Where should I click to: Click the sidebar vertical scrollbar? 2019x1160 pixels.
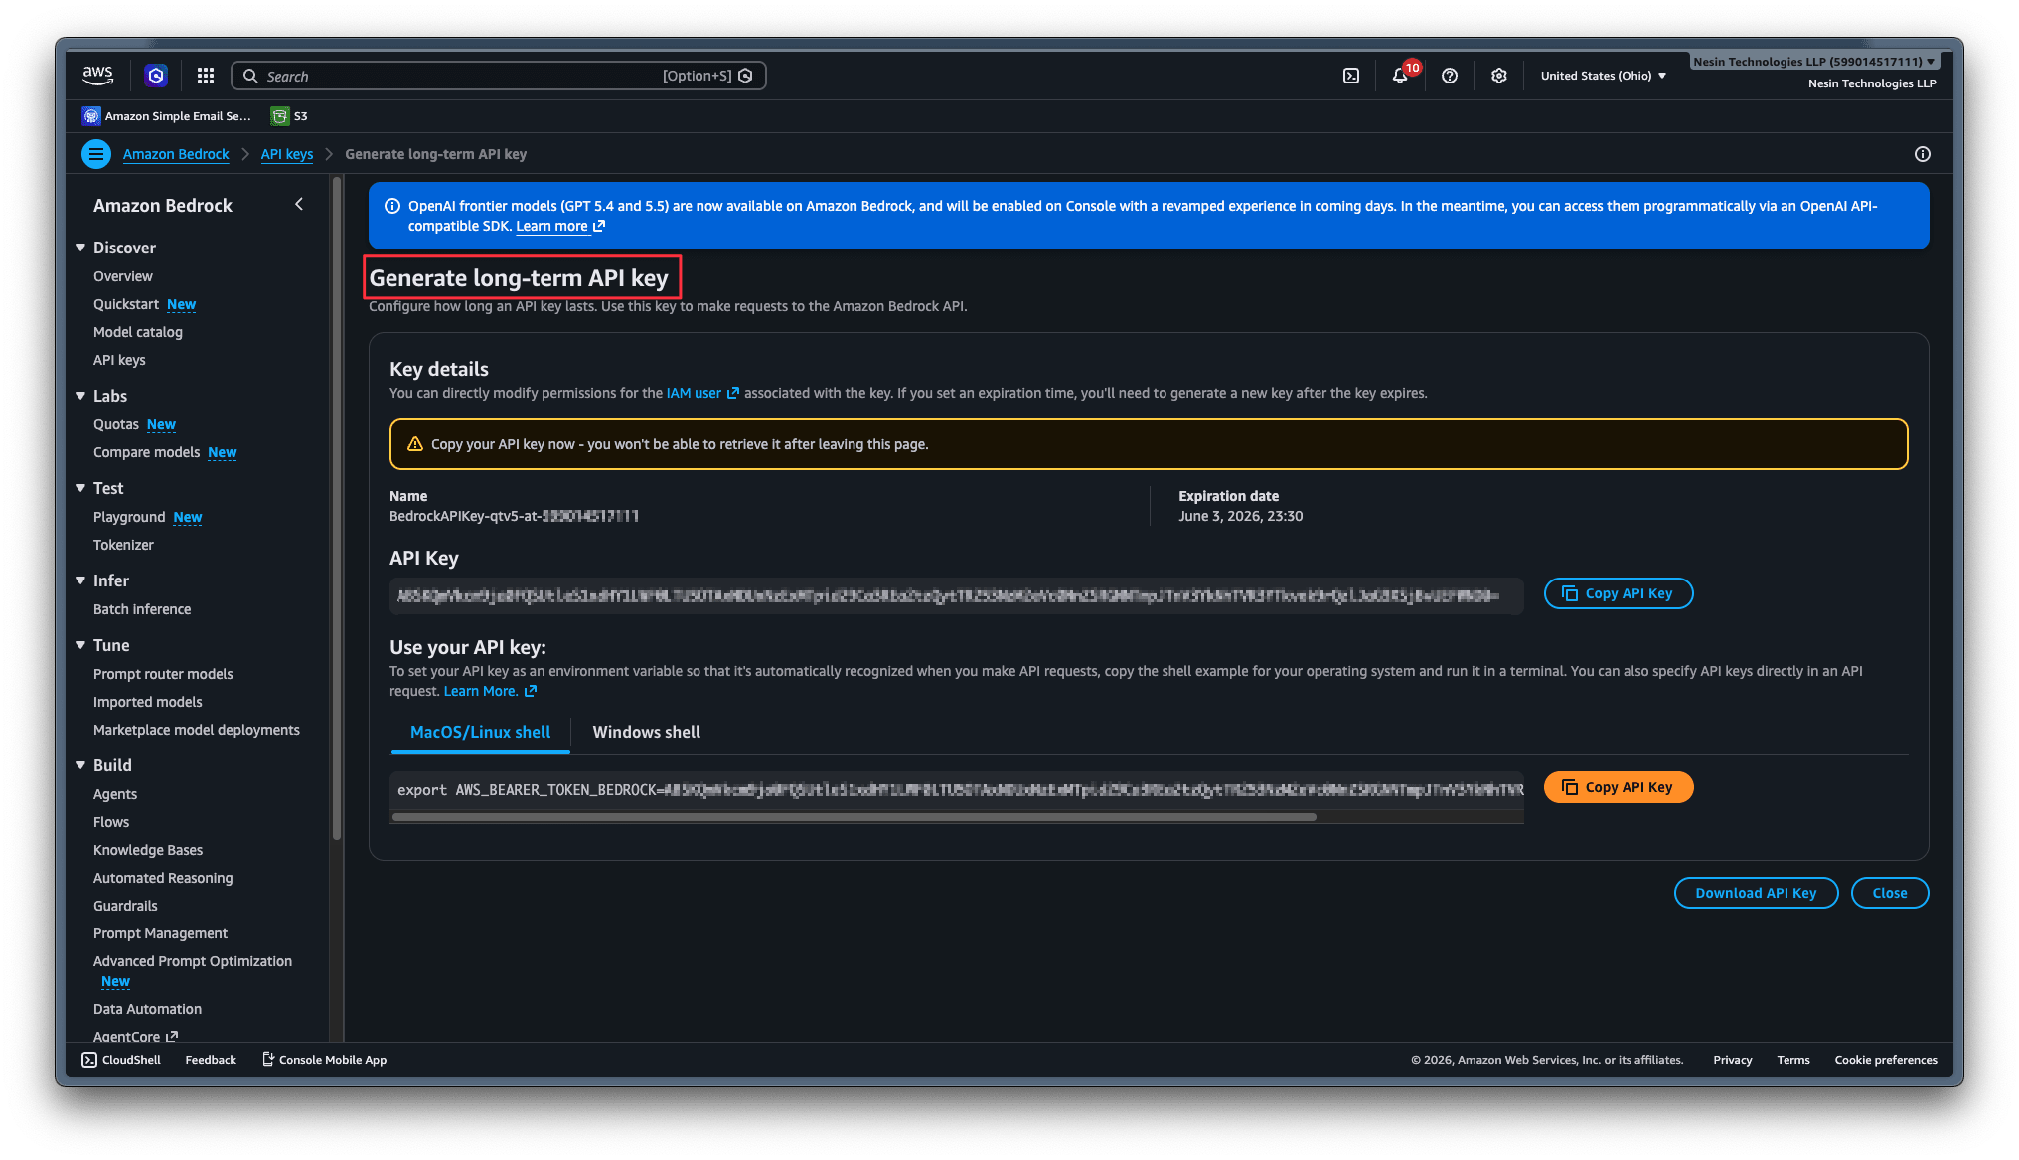click(x=337, y=507)
